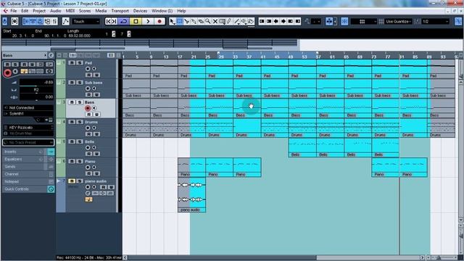Open the Edit menu

point(25,11)
